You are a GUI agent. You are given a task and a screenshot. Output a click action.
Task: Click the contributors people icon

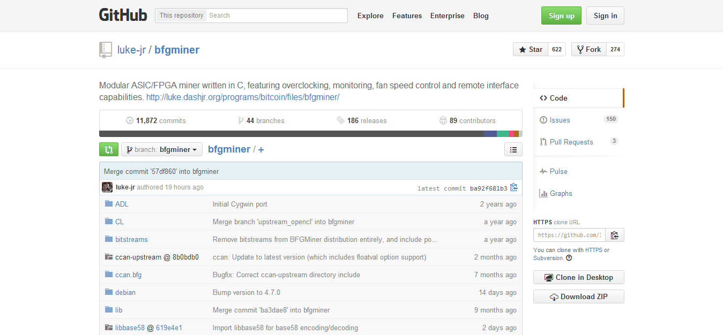coord(443,120)
